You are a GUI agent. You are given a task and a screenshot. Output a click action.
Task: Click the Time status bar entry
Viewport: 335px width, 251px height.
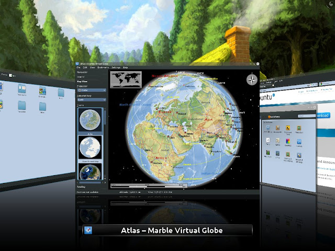click(160, 192)
